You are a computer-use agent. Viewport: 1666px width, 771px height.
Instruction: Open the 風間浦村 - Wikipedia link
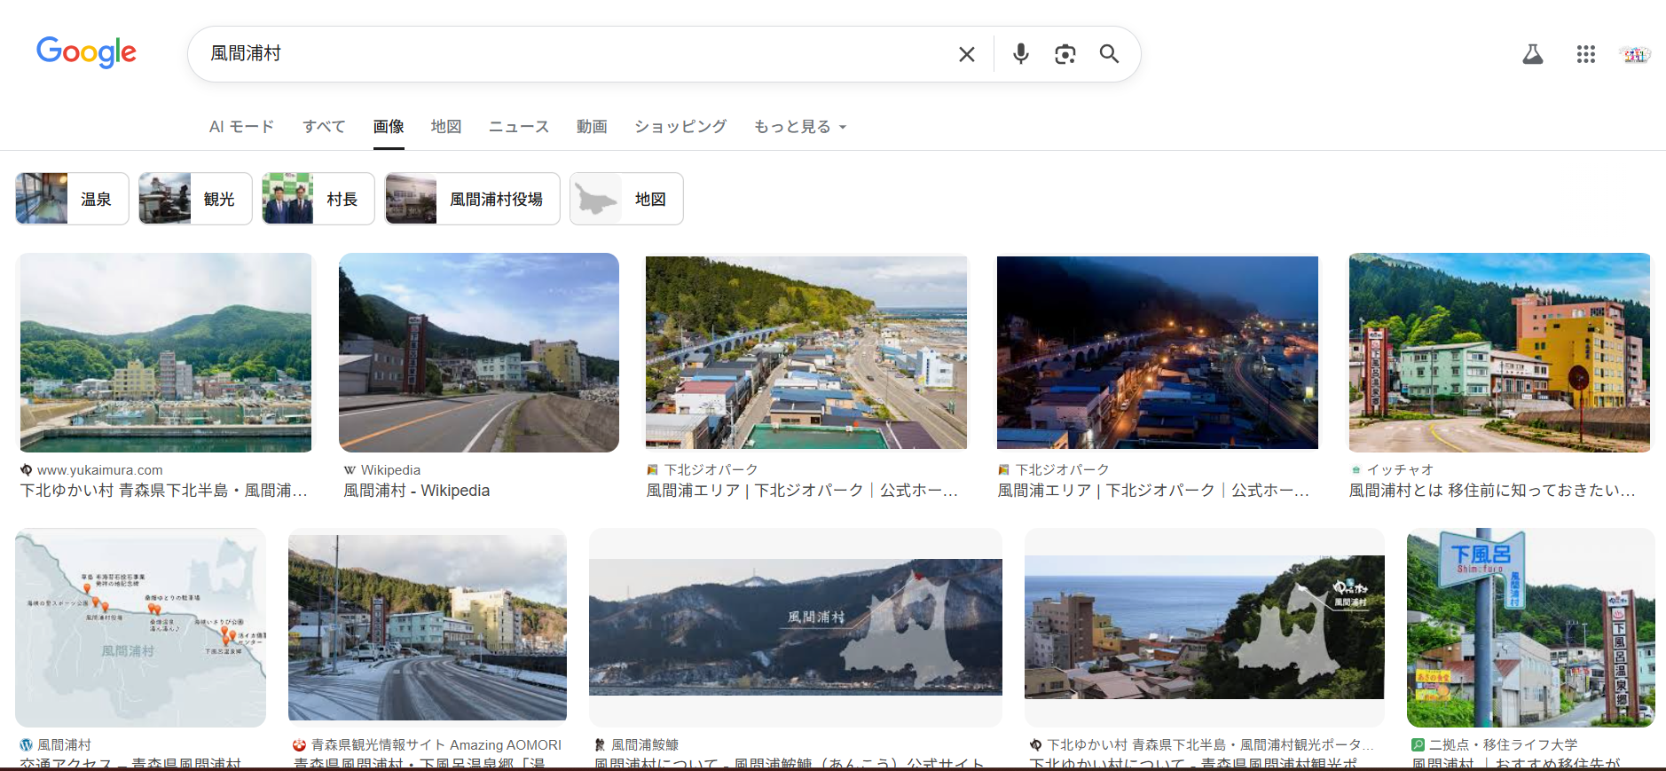[416, 491]
